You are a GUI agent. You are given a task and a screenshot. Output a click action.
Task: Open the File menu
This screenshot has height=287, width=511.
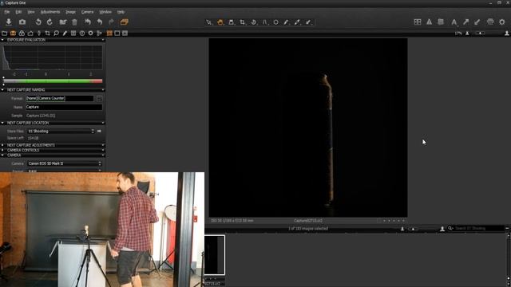[7, 12]
